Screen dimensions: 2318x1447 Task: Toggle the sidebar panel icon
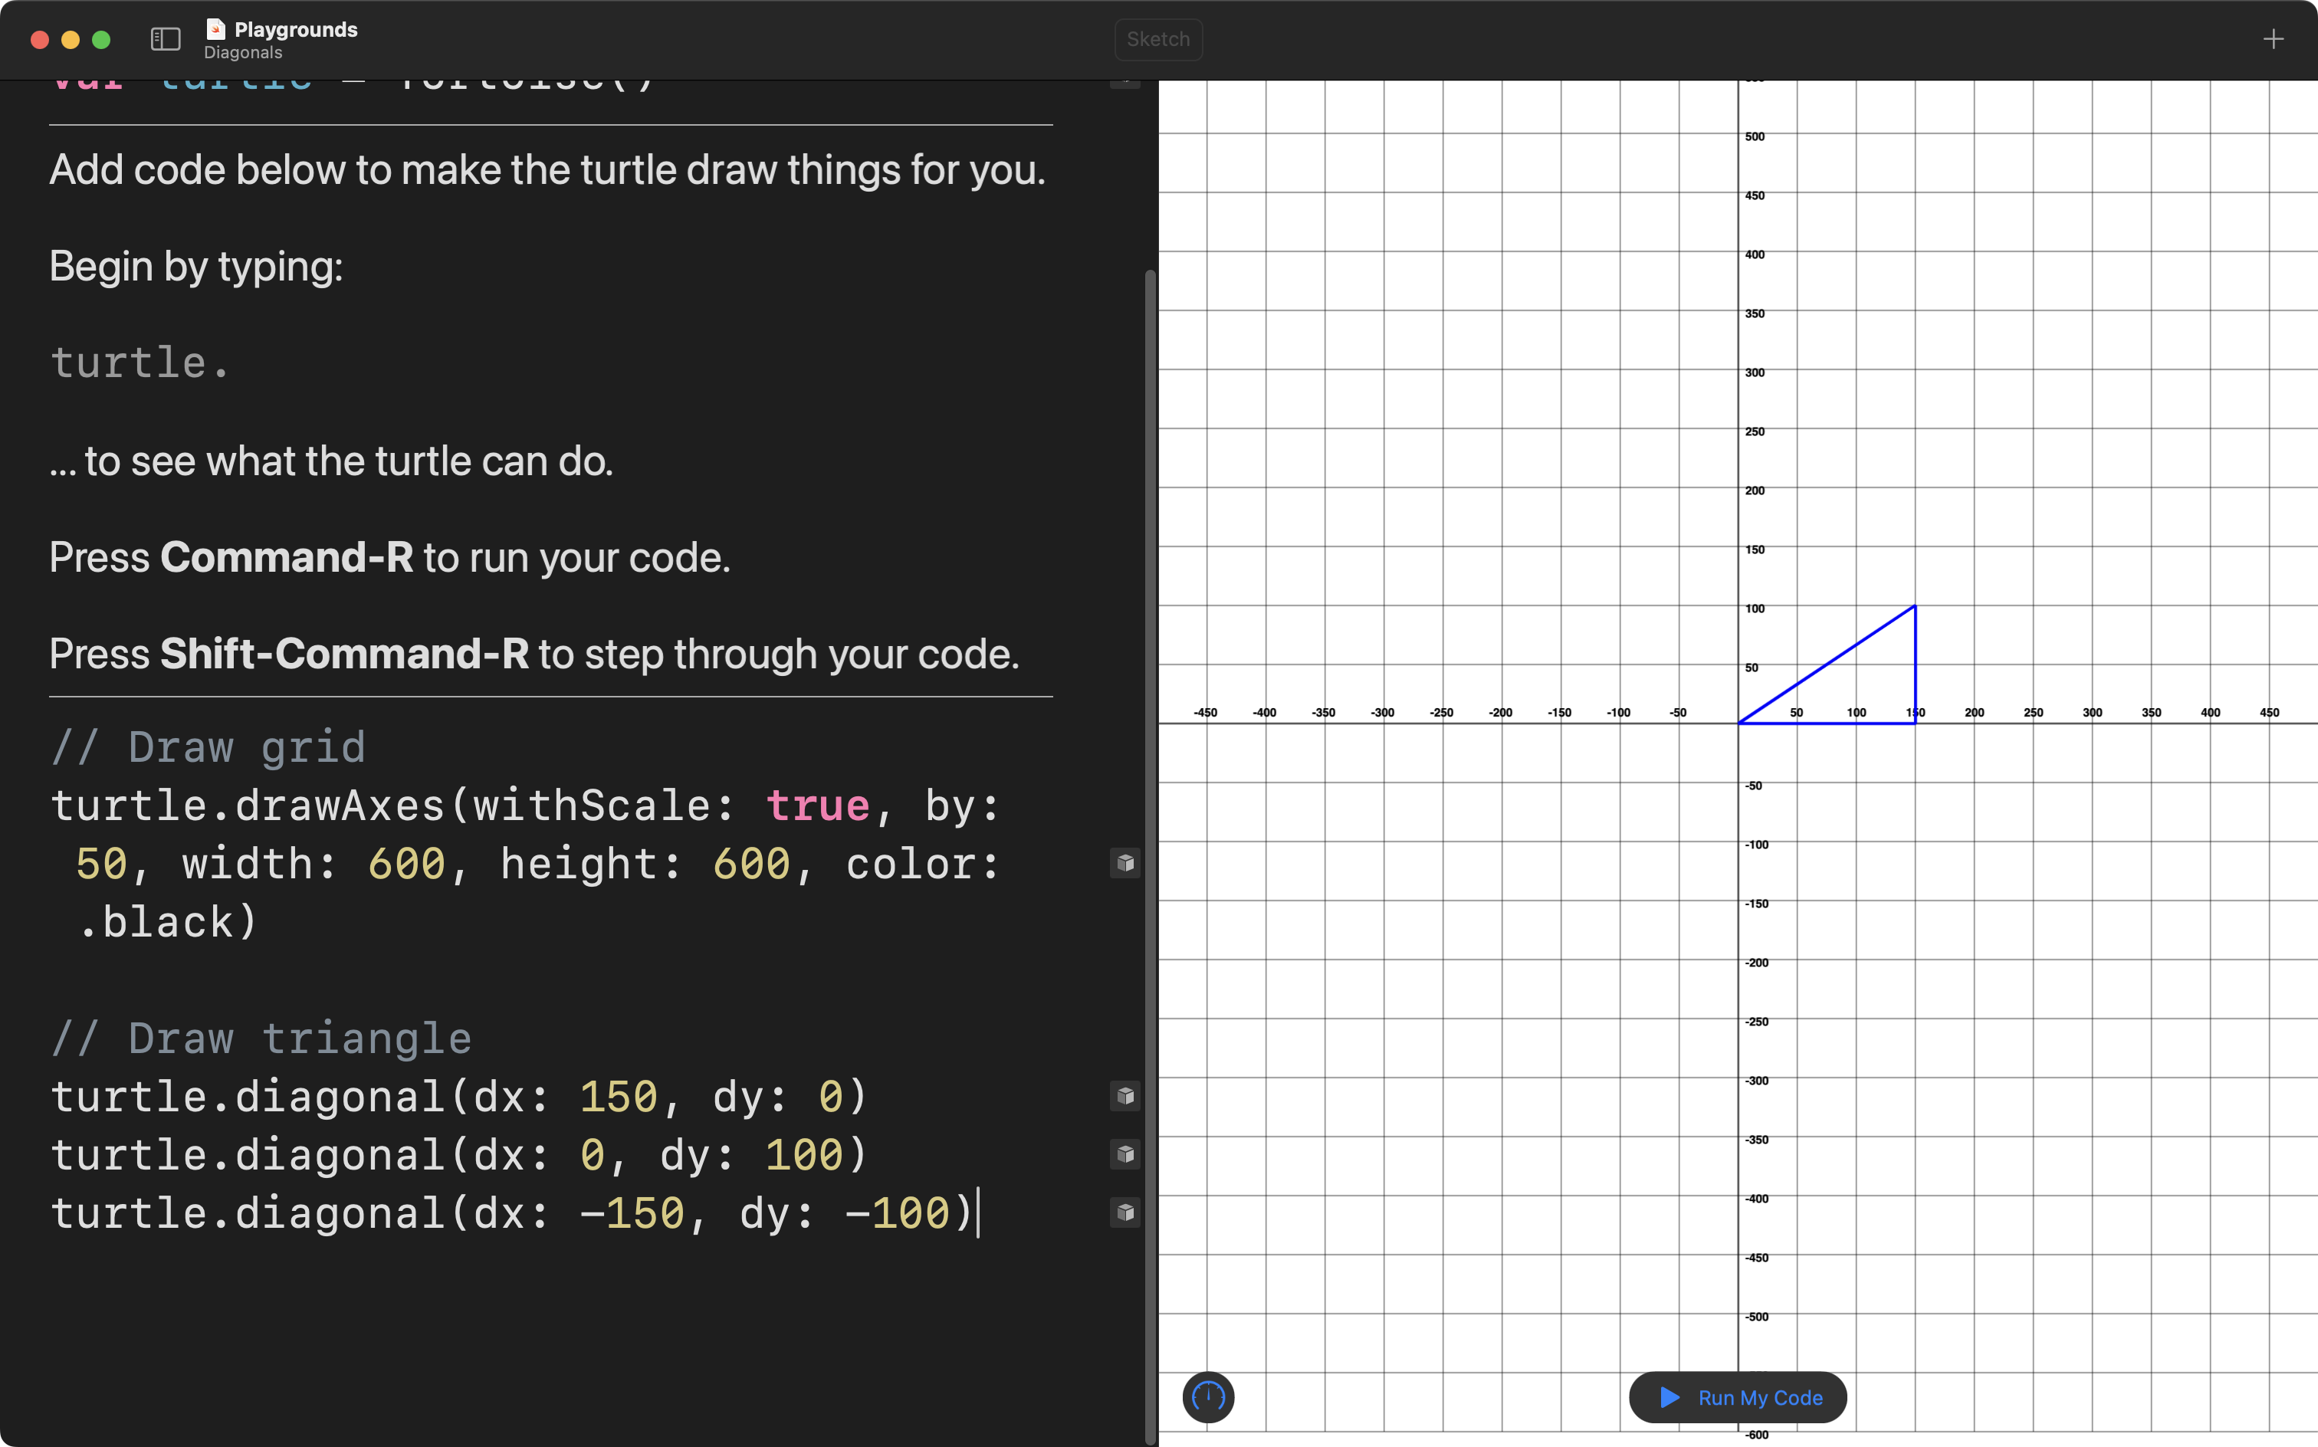166,39
